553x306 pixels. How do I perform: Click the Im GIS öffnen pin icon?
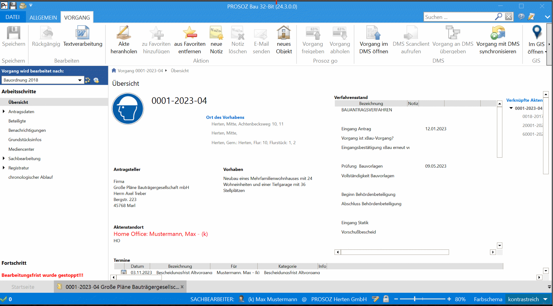(537, 32)
